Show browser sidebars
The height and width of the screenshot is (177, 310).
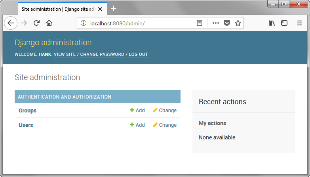pos(284,23)
